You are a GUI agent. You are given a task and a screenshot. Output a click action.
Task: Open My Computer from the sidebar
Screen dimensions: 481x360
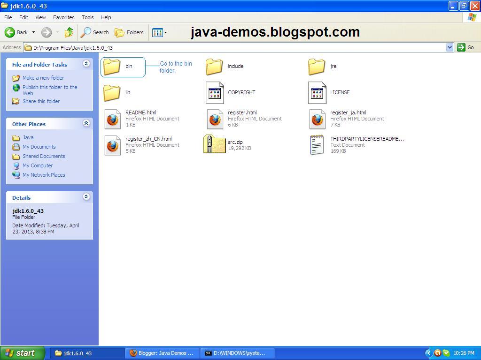37,165
